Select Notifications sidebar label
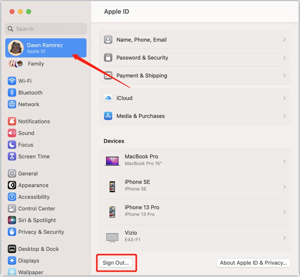Image resolution: width=300 pixels, height=277 pixels. coord(34,121)
